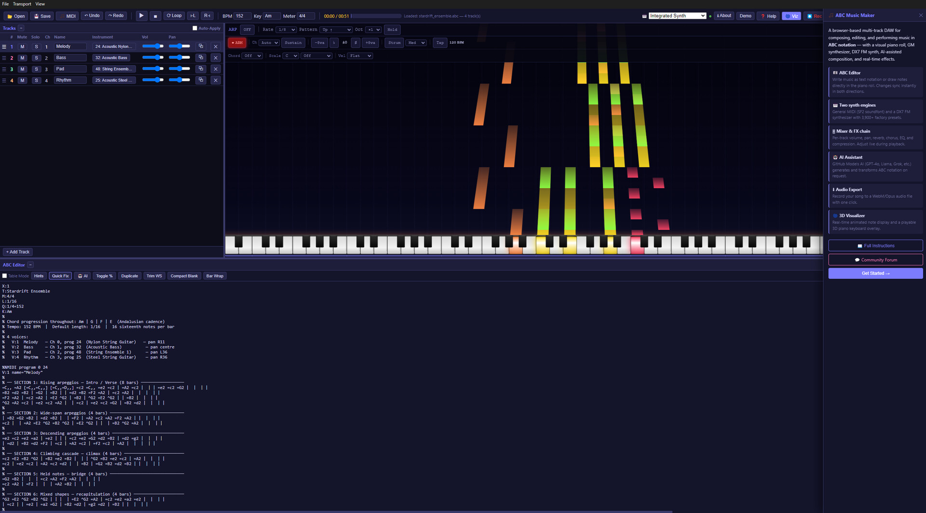Image resolution: width=926 pixels, height=513 pixels.
Task: Redo the last edit
Action: 116,16
